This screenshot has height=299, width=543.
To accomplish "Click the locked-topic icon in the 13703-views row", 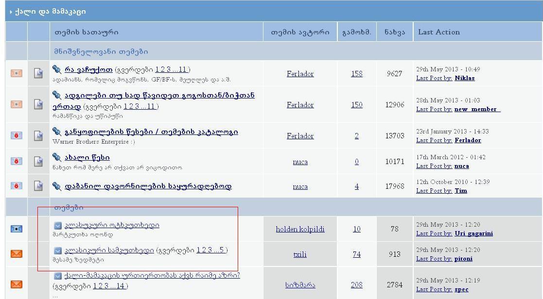I will point(16,135).
